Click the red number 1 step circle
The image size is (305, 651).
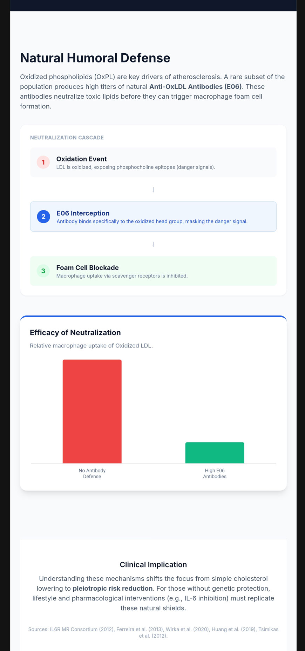pos(43,162)
